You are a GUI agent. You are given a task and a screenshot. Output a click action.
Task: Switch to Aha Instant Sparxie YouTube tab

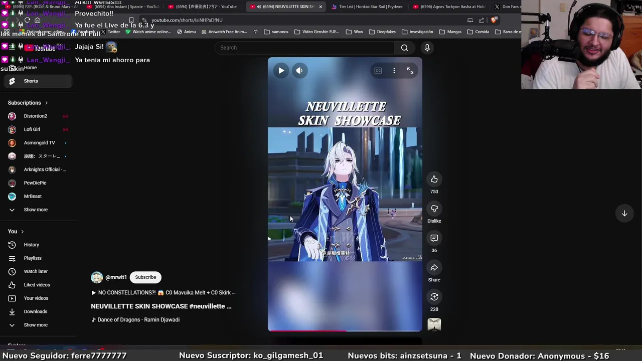tap(123, 7)
